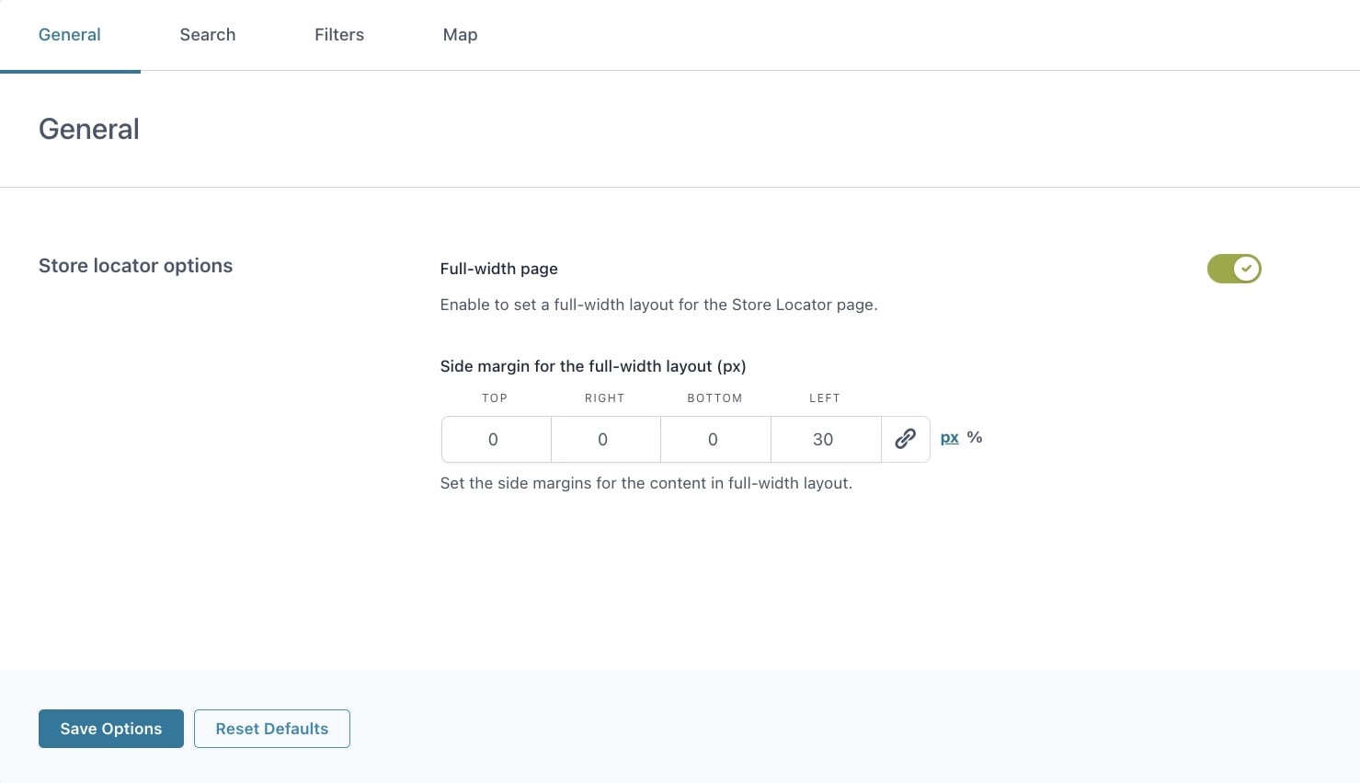Click the Full-width page label
The image size is (1360, 783).
(x=499, y=269)
